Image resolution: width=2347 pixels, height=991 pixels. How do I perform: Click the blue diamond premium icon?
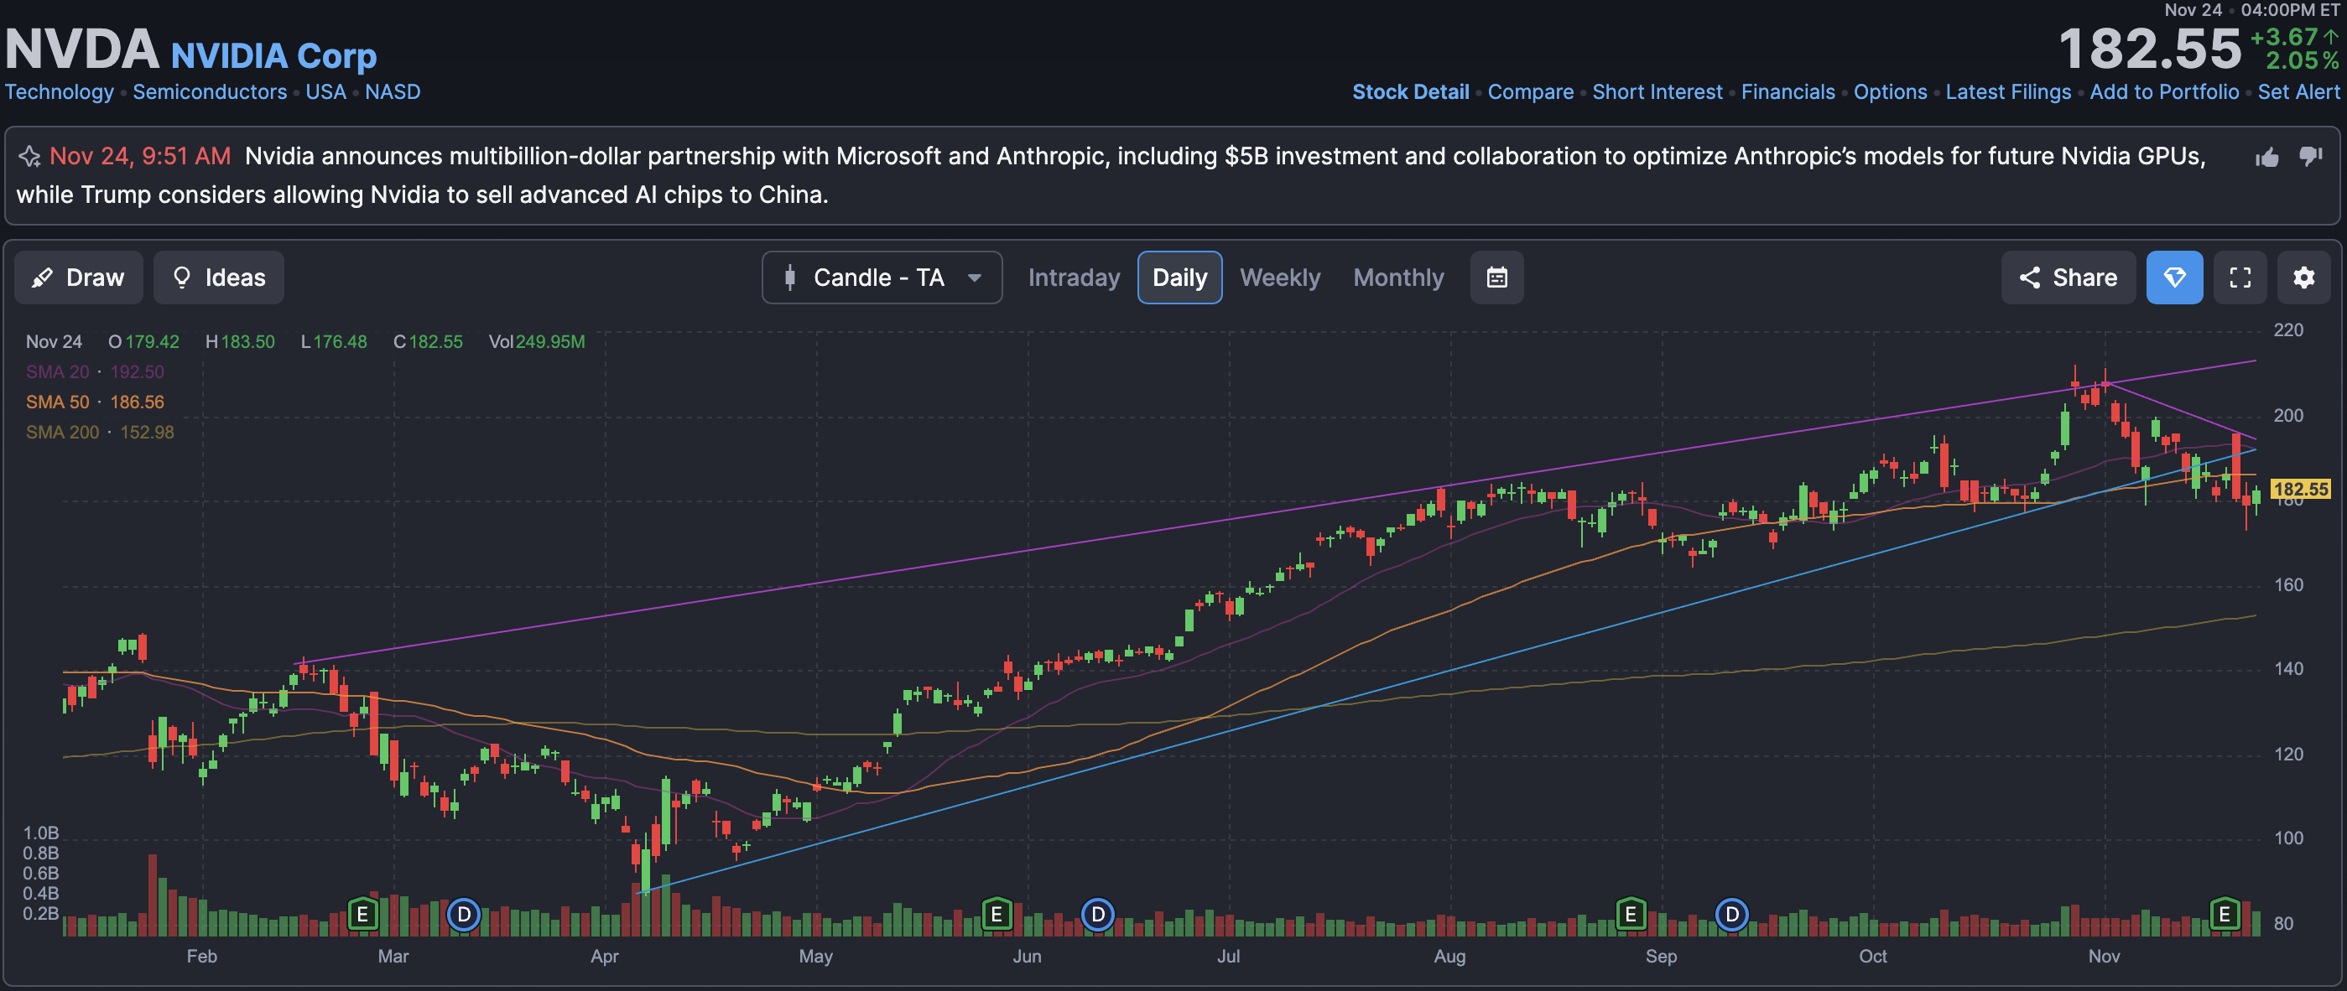click(2174, 278)
